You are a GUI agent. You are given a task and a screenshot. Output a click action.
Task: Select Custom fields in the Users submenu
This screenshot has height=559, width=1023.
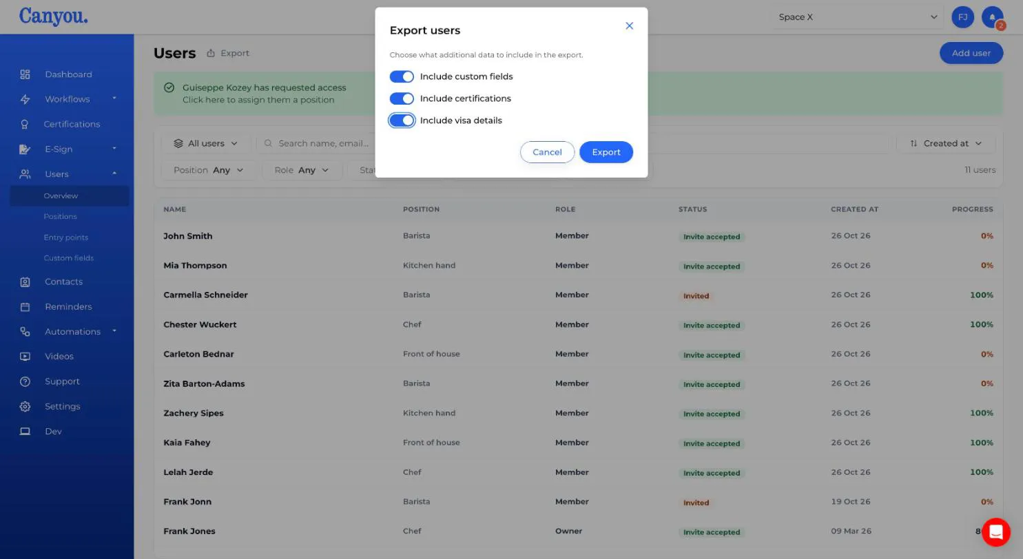(x=69, y=257)
